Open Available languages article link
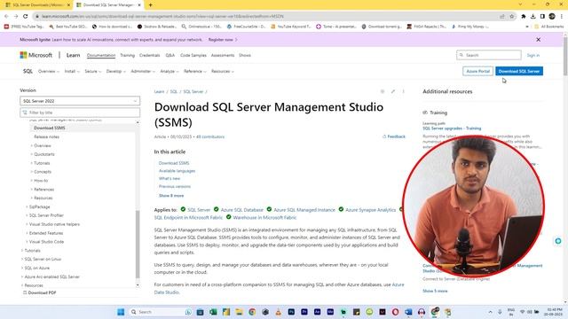Screen dimensions: 568x319 click(177, 171)
